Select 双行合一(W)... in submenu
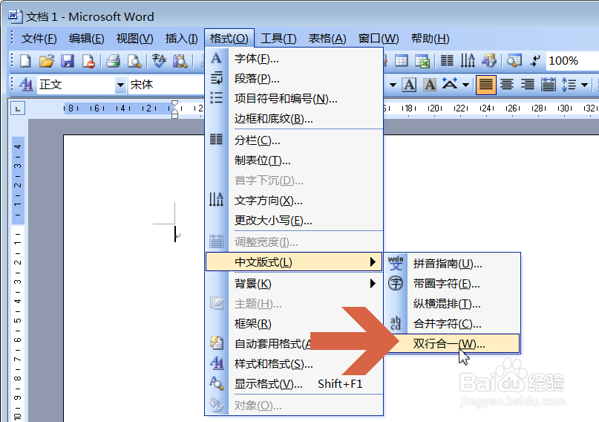Screen dimensions: 599x422 coord(452,344)
